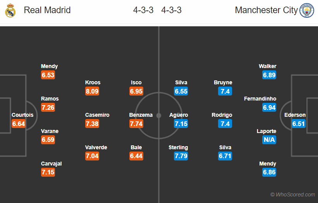
Task: Click the Fernandinho player name
Action: (x=260, y=99)
